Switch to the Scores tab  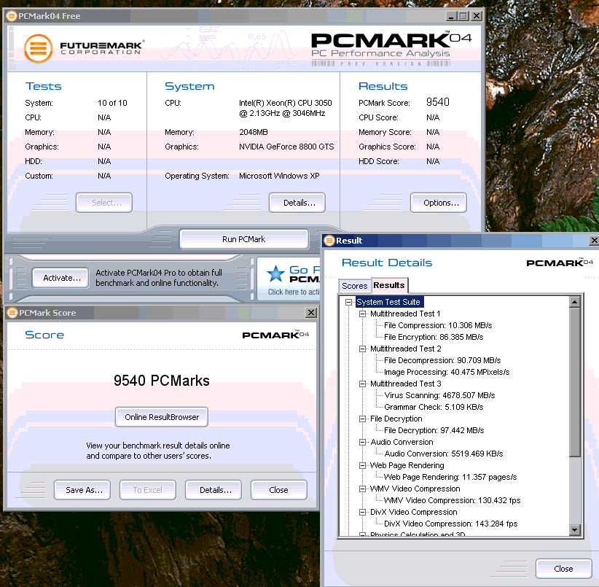[354, 286]
